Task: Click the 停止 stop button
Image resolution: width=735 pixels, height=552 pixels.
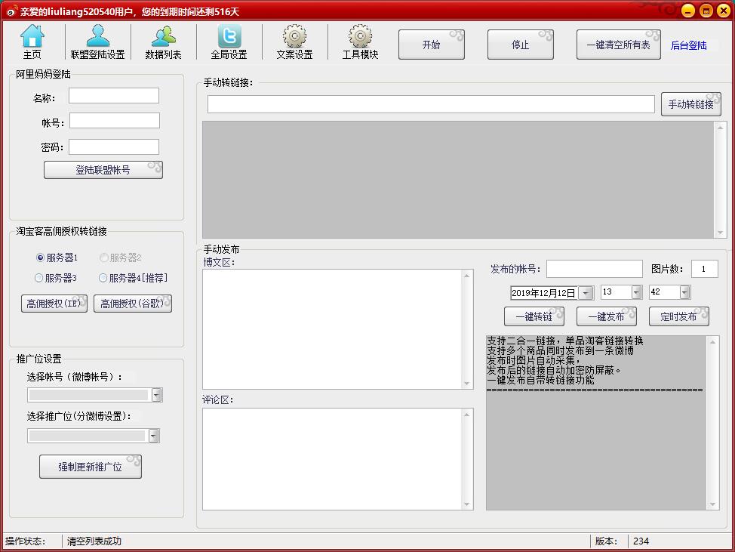Action: click(x=521, y=45)
